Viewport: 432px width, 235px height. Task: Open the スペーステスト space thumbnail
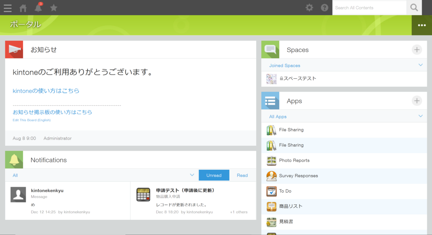point(271,79)
